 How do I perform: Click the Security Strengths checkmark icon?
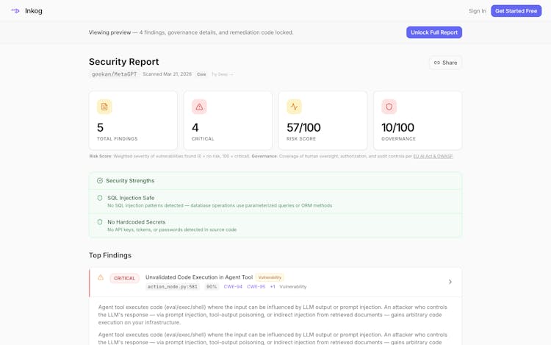[100, 181]
